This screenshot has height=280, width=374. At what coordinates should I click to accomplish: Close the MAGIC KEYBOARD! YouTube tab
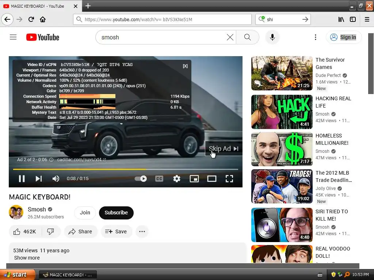75,6
